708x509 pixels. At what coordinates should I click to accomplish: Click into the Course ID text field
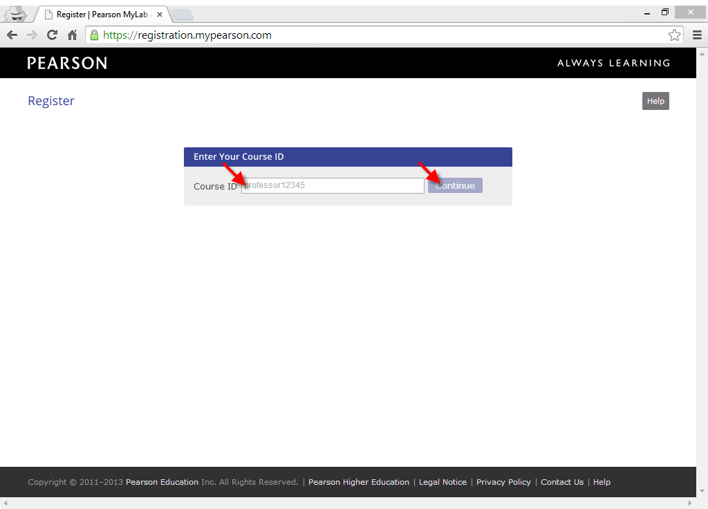333,185
